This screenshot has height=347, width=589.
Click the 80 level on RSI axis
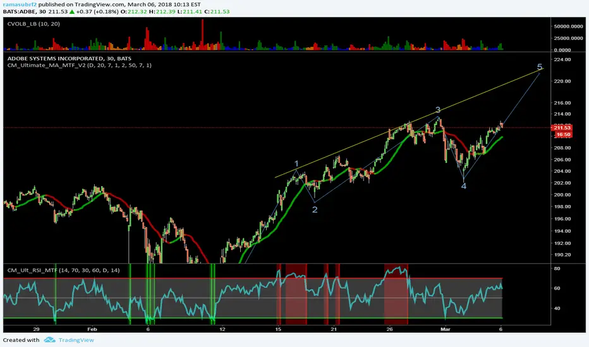pos(557,269)
